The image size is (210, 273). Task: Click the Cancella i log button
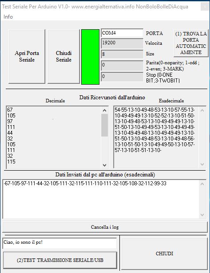click(x=105, y=227)
